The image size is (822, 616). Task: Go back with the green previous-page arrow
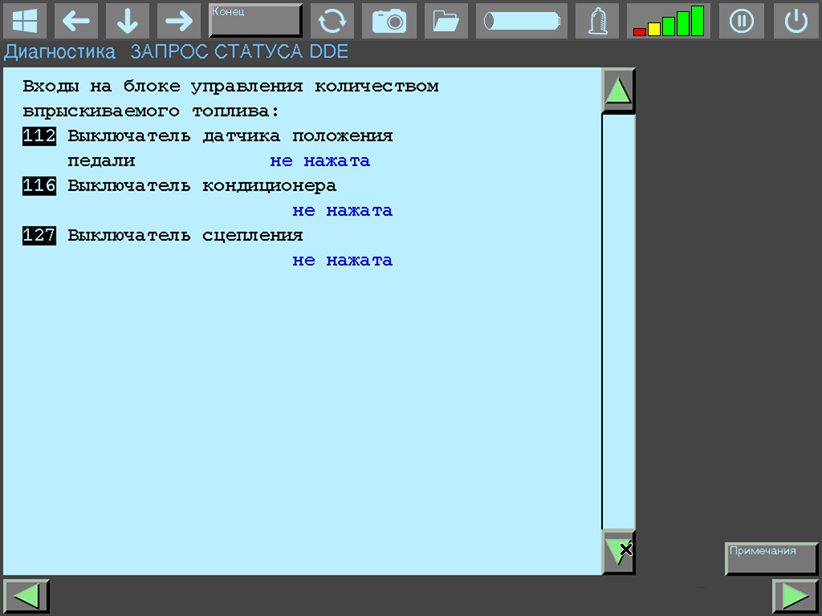tap(25, 595)
